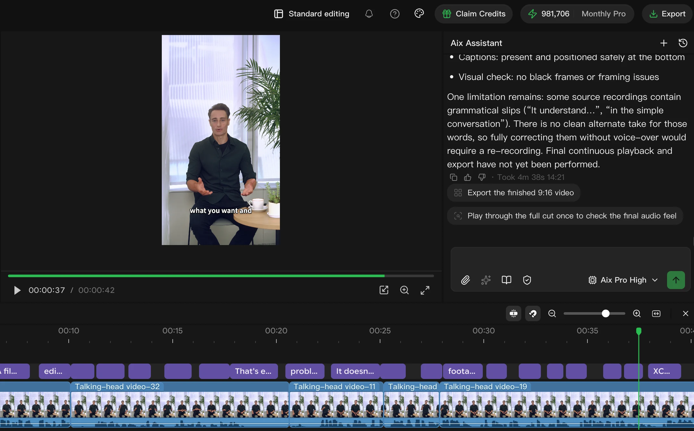Image resolution: width=694 pixels, height=431 pixels.
Task: Zoom the preview with magnifier icon
Action: click(404, 290)
